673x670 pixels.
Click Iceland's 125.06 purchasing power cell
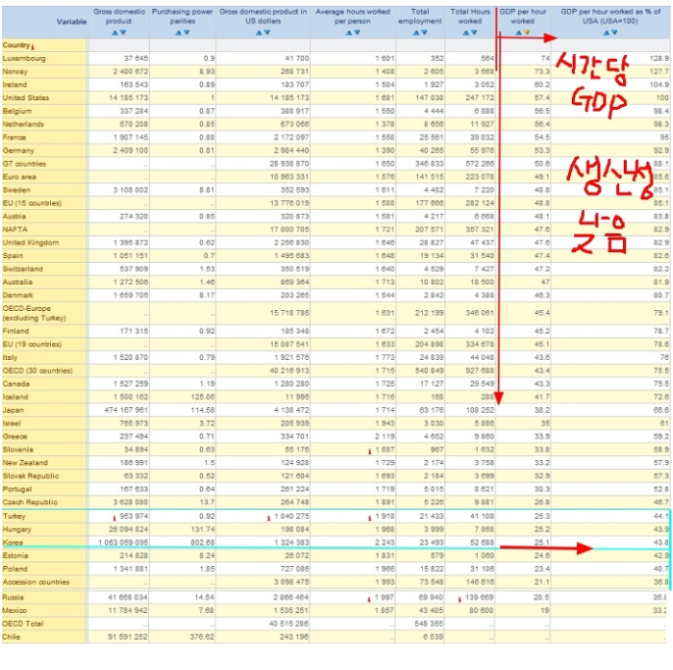pos(182,397)
